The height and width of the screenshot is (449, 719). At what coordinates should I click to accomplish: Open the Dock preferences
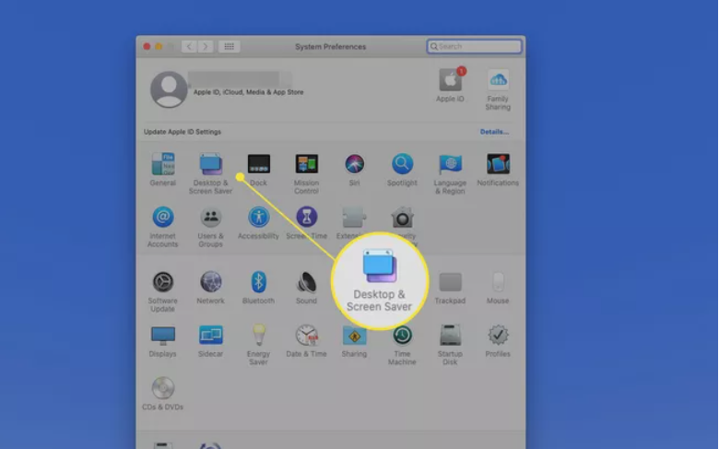(259, 170)
